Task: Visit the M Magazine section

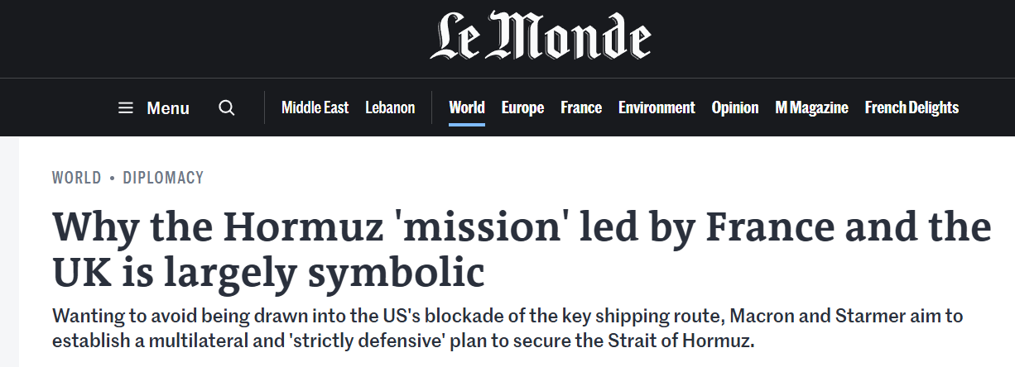Action: point(811,107)
